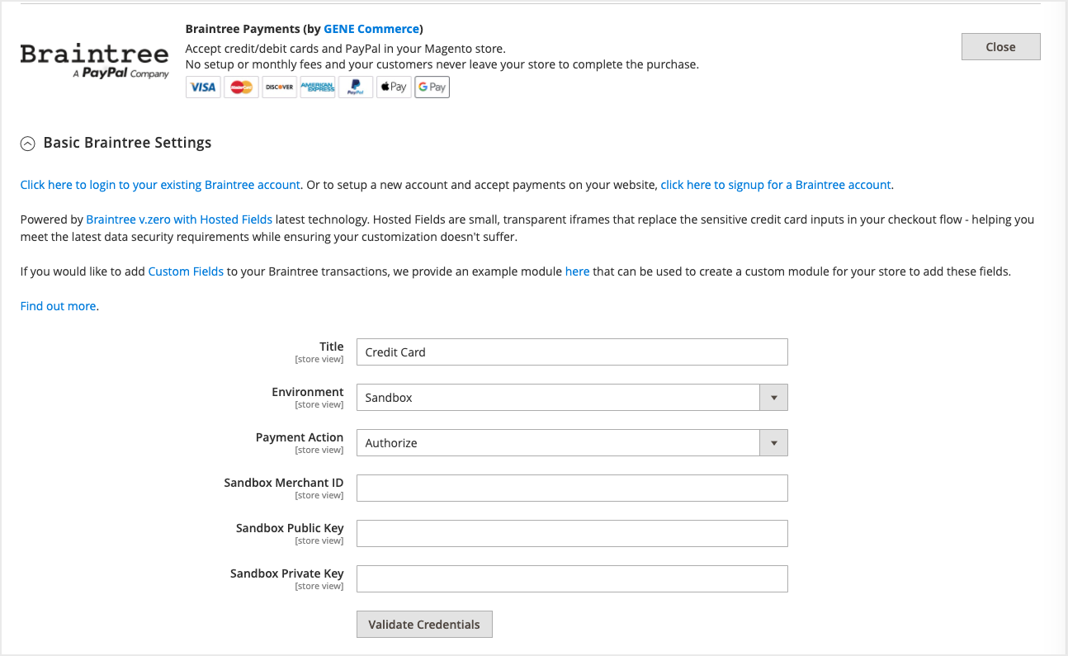This screenshot has height=656, width=1068.
Task: Open the GENE Commerce link
Action: (371, 29)
